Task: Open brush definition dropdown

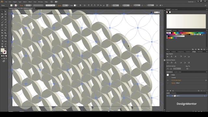Action: (x=56, y=5)
